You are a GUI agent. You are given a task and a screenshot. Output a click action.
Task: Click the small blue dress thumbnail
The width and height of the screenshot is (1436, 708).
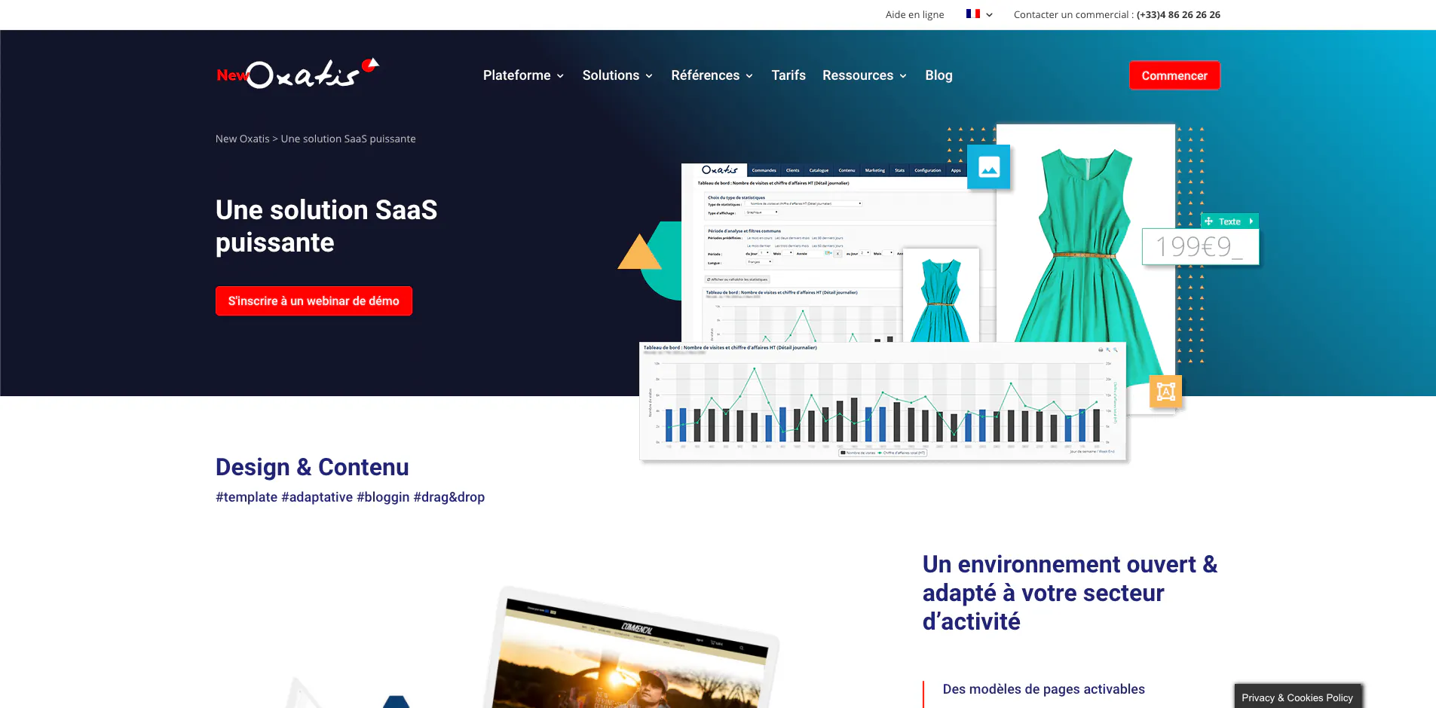coord(941,295)
